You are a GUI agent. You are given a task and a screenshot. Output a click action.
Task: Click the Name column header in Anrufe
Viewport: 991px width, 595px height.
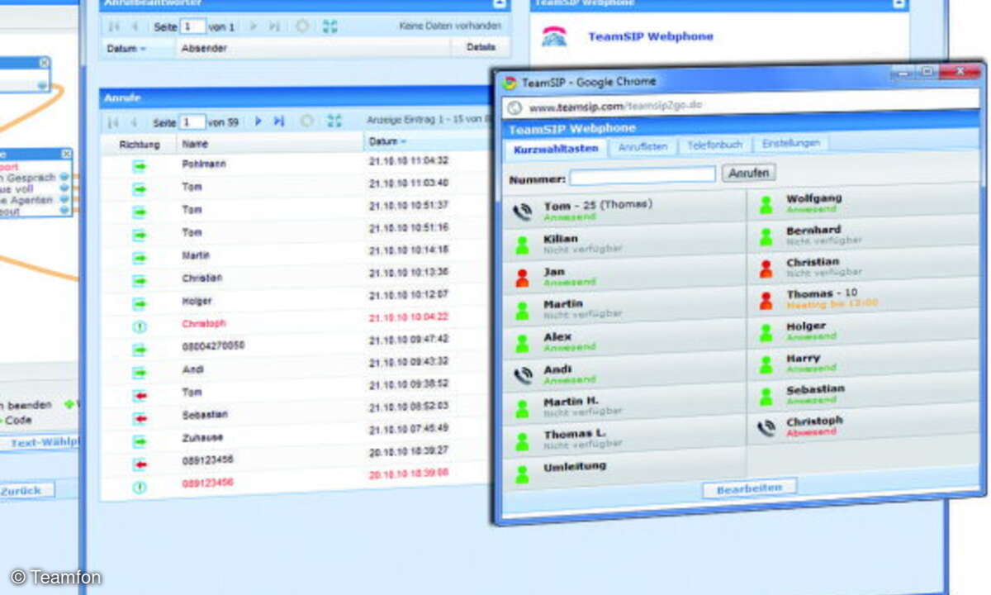tap(271, 144)
